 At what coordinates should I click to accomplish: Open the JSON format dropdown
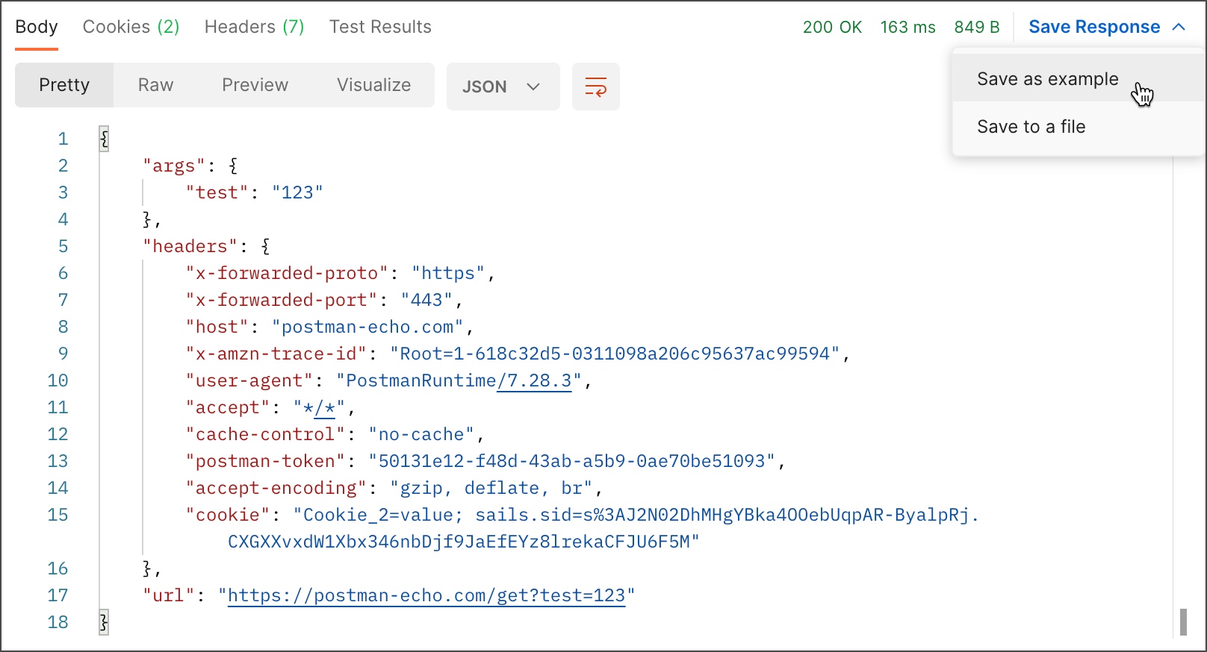(x=502, y=87)
